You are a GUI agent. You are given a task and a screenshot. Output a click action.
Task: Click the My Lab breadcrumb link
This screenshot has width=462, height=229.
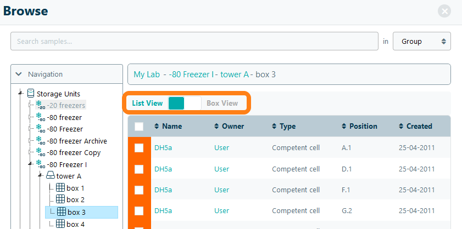click(146, 75)
